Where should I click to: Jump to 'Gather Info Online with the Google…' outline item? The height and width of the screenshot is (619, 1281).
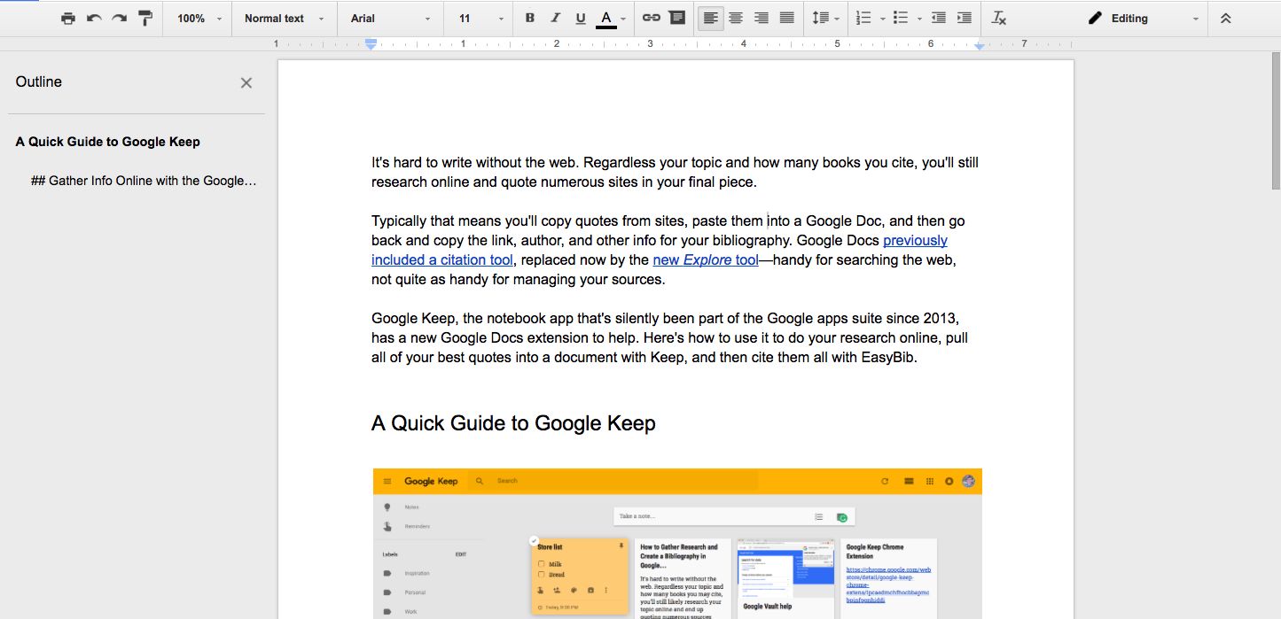144,181
